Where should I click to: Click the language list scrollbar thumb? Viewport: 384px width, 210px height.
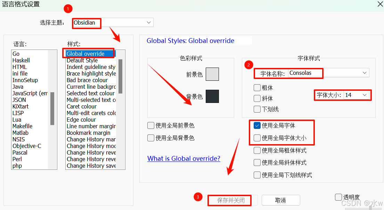pyautogui.click(x=52, y=108)
